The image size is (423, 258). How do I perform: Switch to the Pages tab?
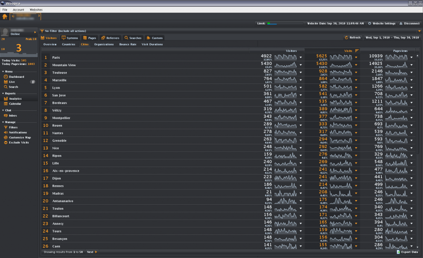90,38
